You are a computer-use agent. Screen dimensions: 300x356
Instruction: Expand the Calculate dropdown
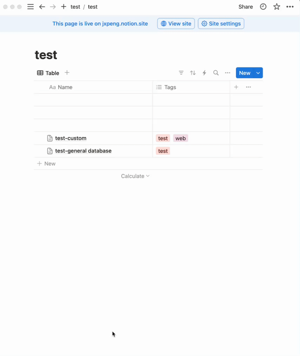pos(135,176)
